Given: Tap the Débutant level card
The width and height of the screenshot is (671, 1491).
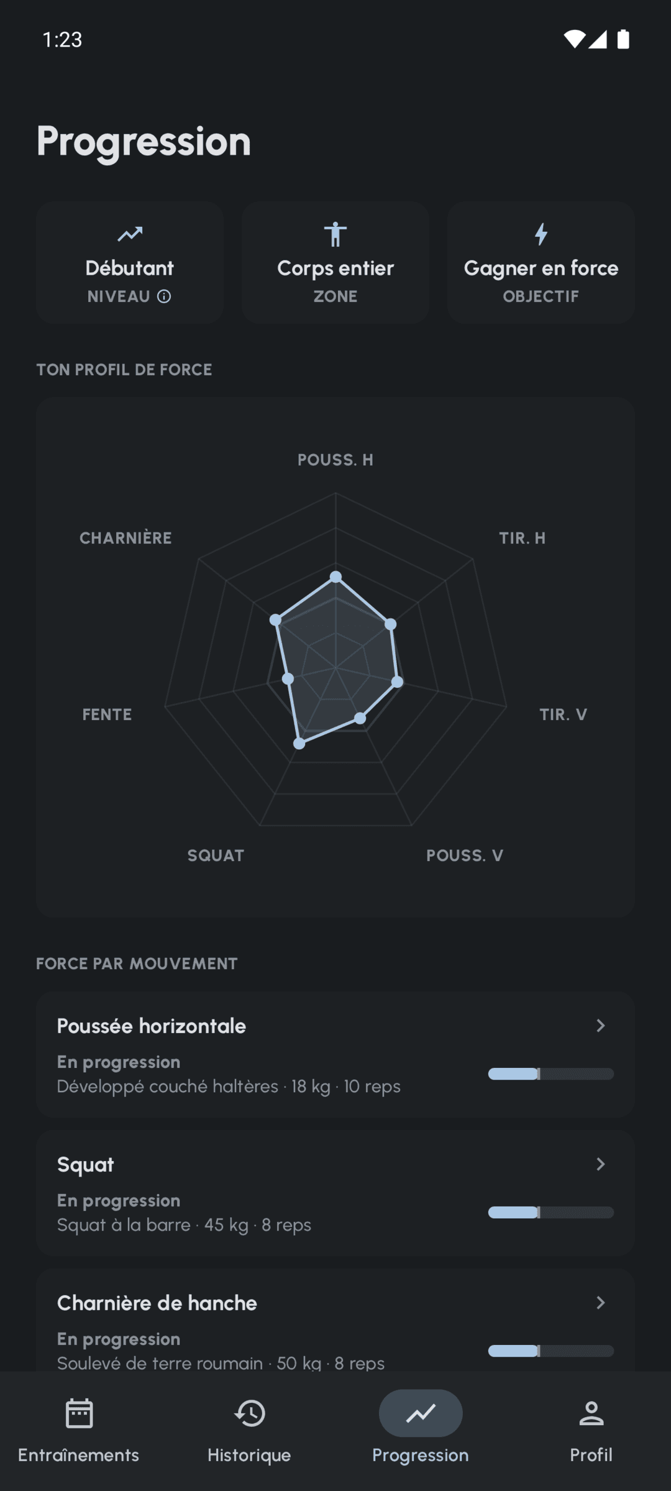Looking at the screenshot, I should [x=130, y=262].
